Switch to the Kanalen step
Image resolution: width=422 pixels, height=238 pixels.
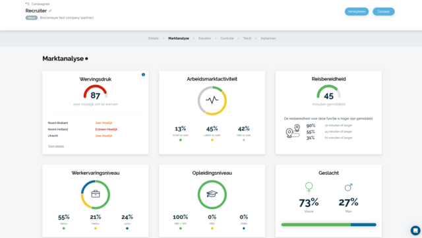pos(204,38)
